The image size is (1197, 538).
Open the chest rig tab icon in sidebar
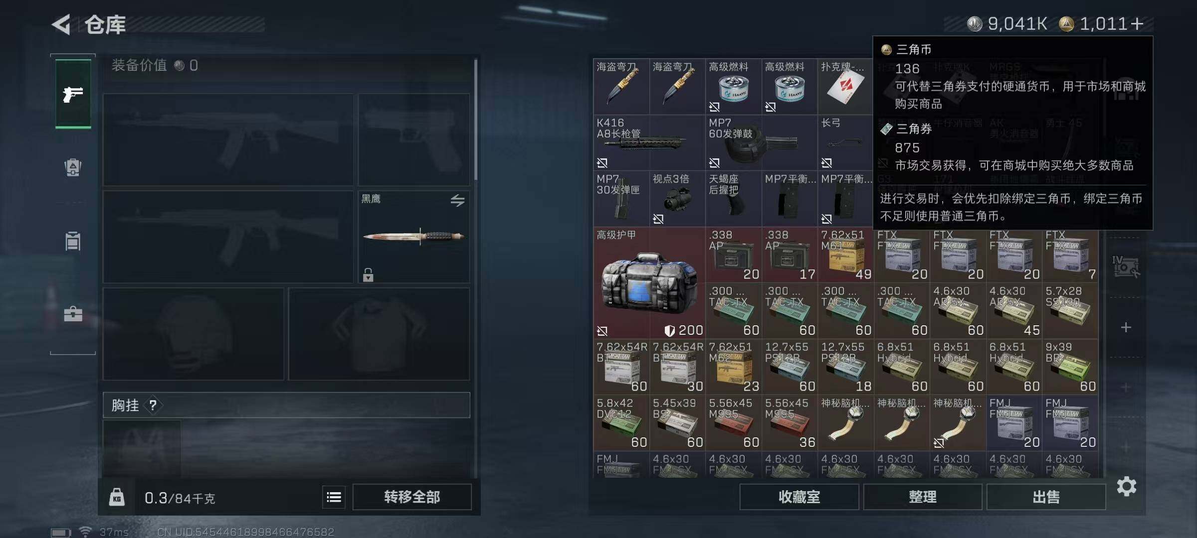pos(73,241)
